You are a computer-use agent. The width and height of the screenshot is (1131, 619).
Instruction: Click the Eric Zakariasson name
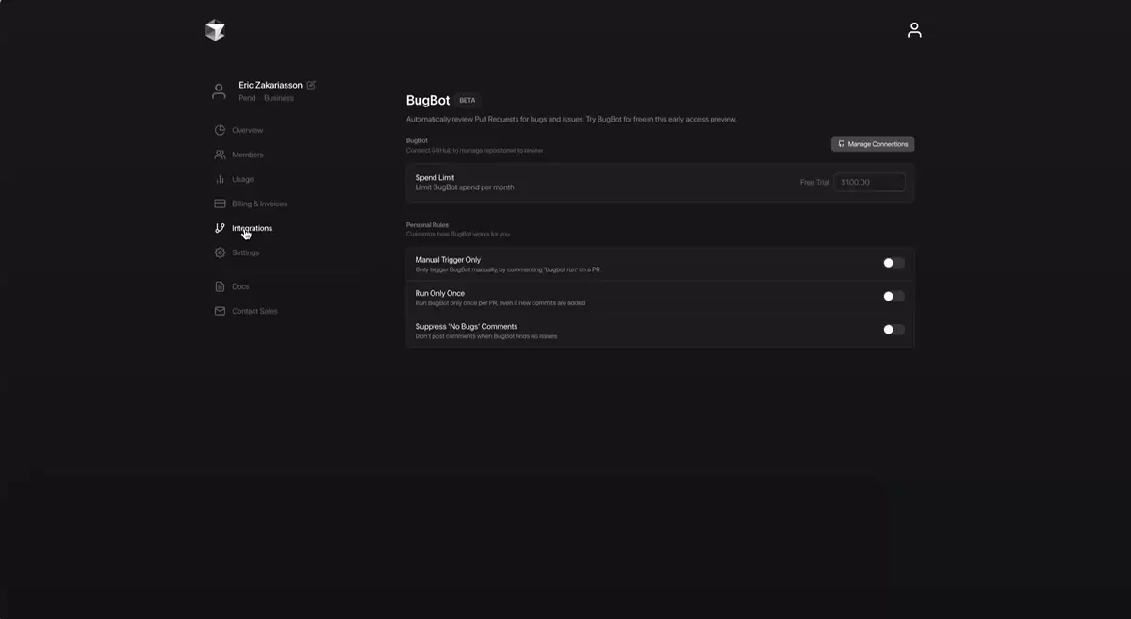(x=270, y=85)
